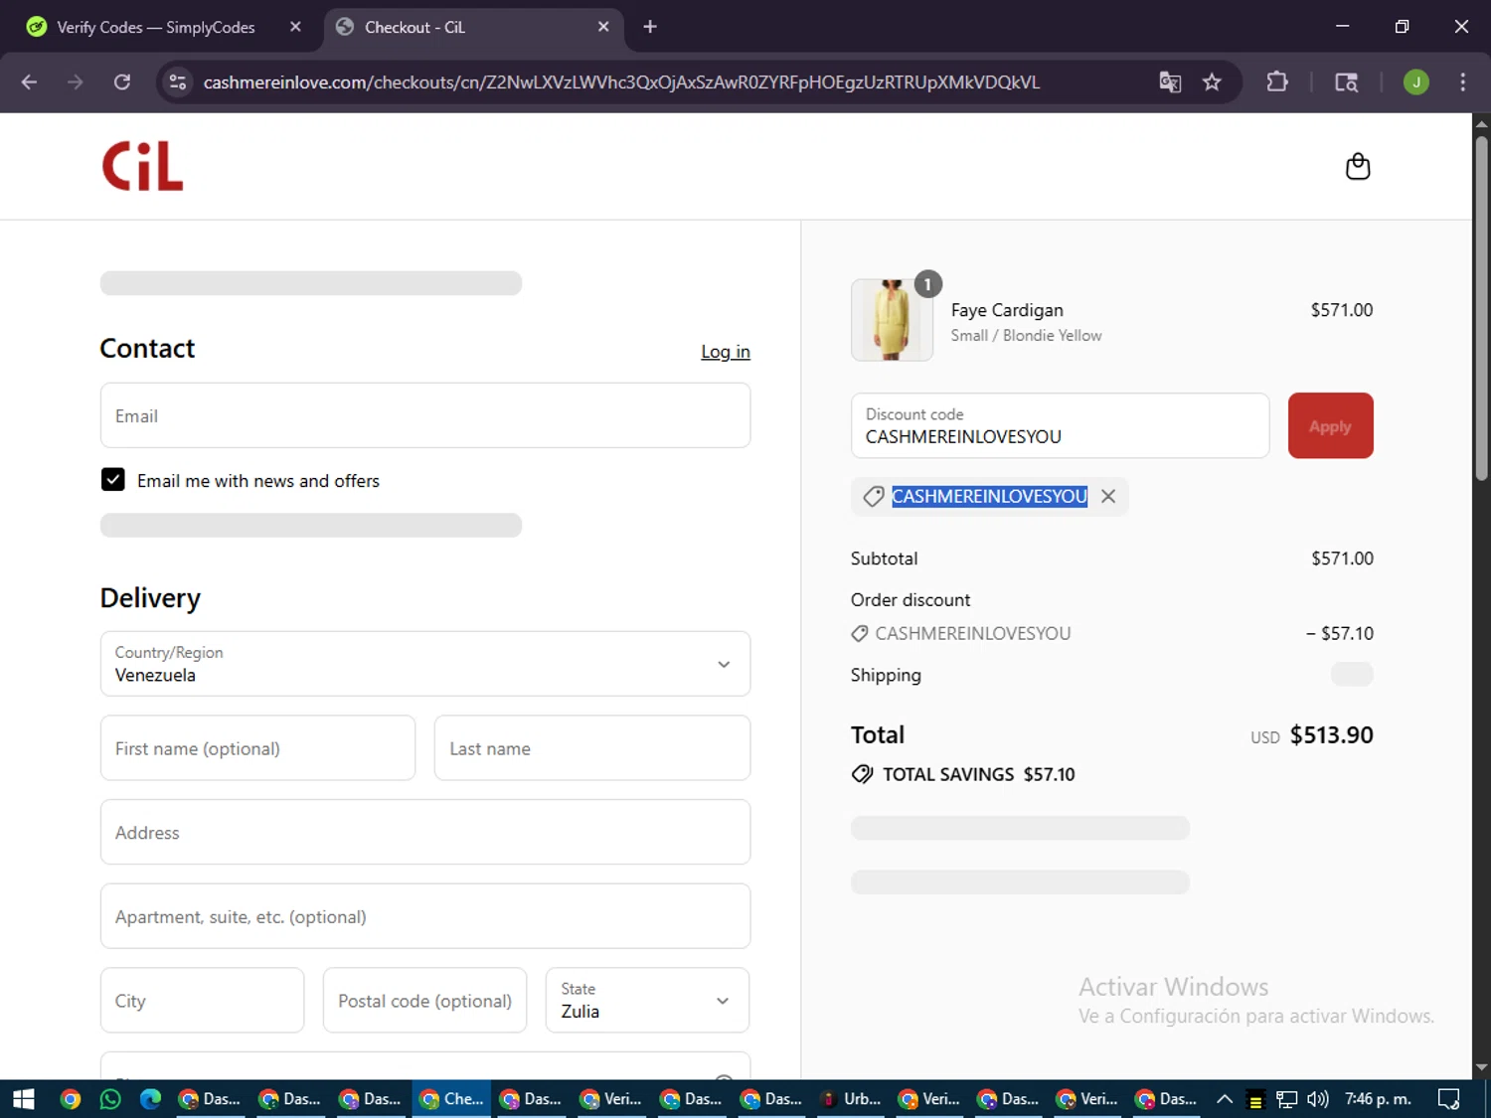Click the 7:46 p. m. taskbar clock
The image size is (1491, 1118).
click(1378, 1099)
